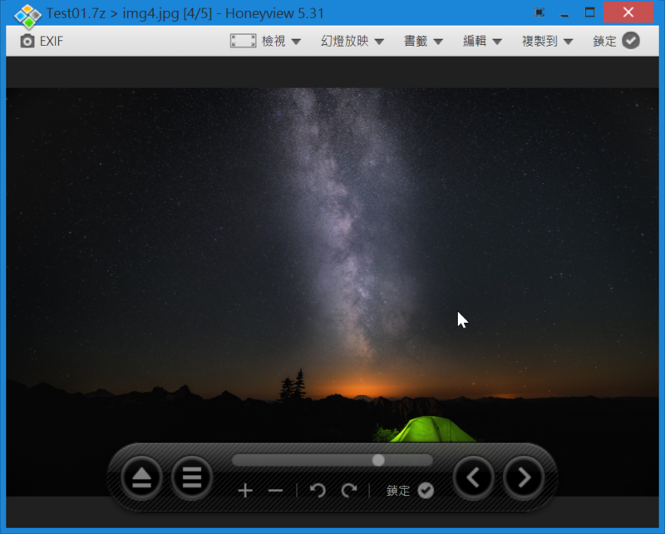Image resolution: width=665 pixels, height=534 pixels.
Task: Click the image position slider handle
Action: (x=378, y=460)
